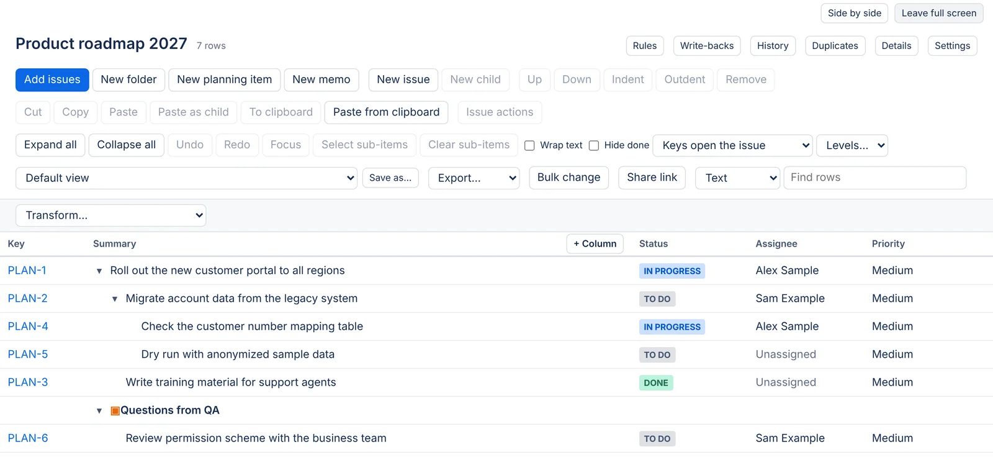Collapse the Questions from QA folder
This screenshot has height=462, width=993.
coord(99,410)
